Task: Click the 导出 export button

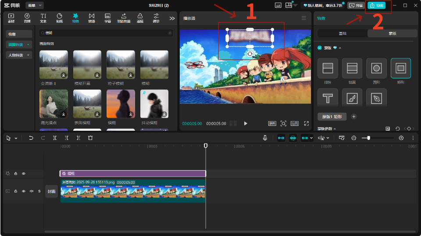Action: 376,5
